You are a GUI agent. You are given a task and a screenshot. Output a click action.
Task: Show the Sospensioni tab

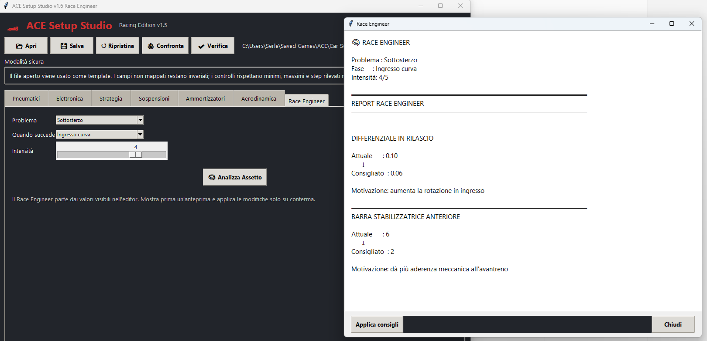tap(154, 98)
